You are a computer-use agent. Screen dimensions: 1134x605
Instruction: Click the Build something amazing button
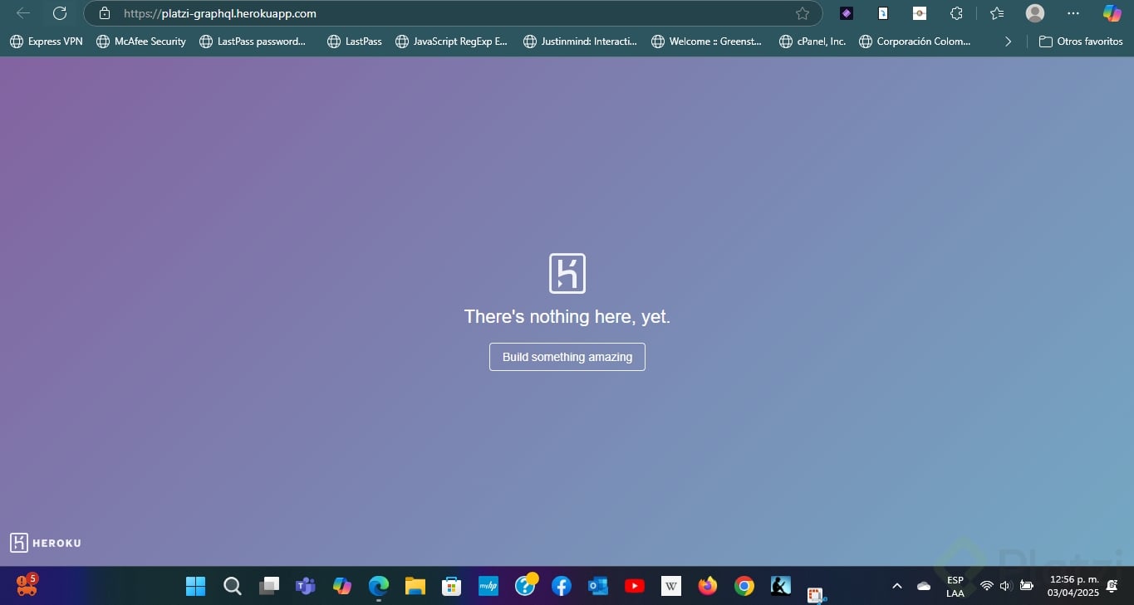coord(567,357)
